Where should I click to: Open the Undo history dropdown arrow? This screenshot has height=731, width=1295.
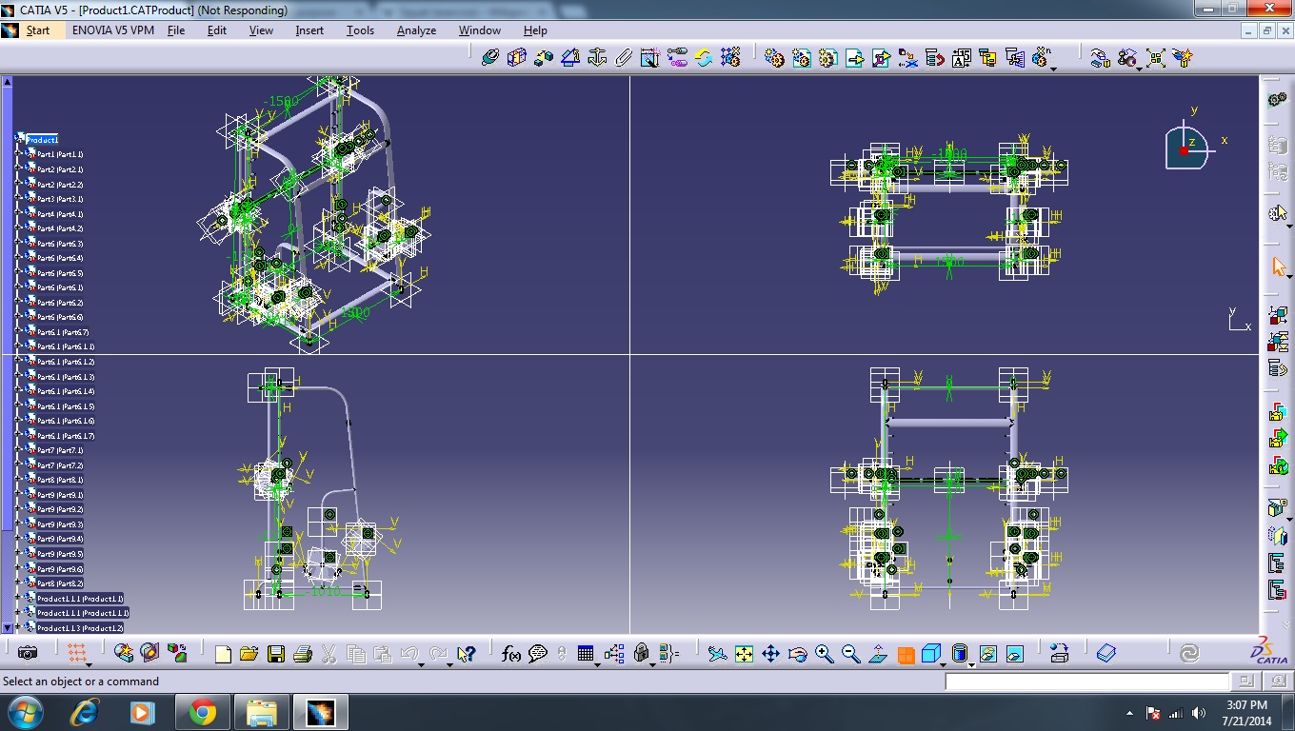click(421, 664)
